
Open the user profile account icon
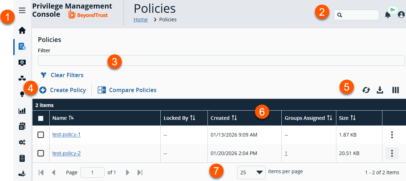[x=401, y=15]
